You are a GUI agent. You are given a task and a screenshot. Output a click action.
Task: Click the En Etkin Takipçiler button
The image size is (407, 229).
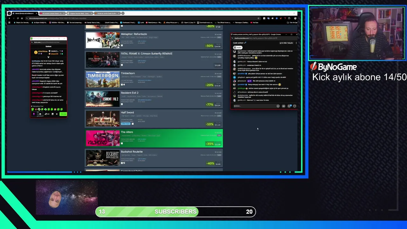pyautogui.click(x=286, y=43)
